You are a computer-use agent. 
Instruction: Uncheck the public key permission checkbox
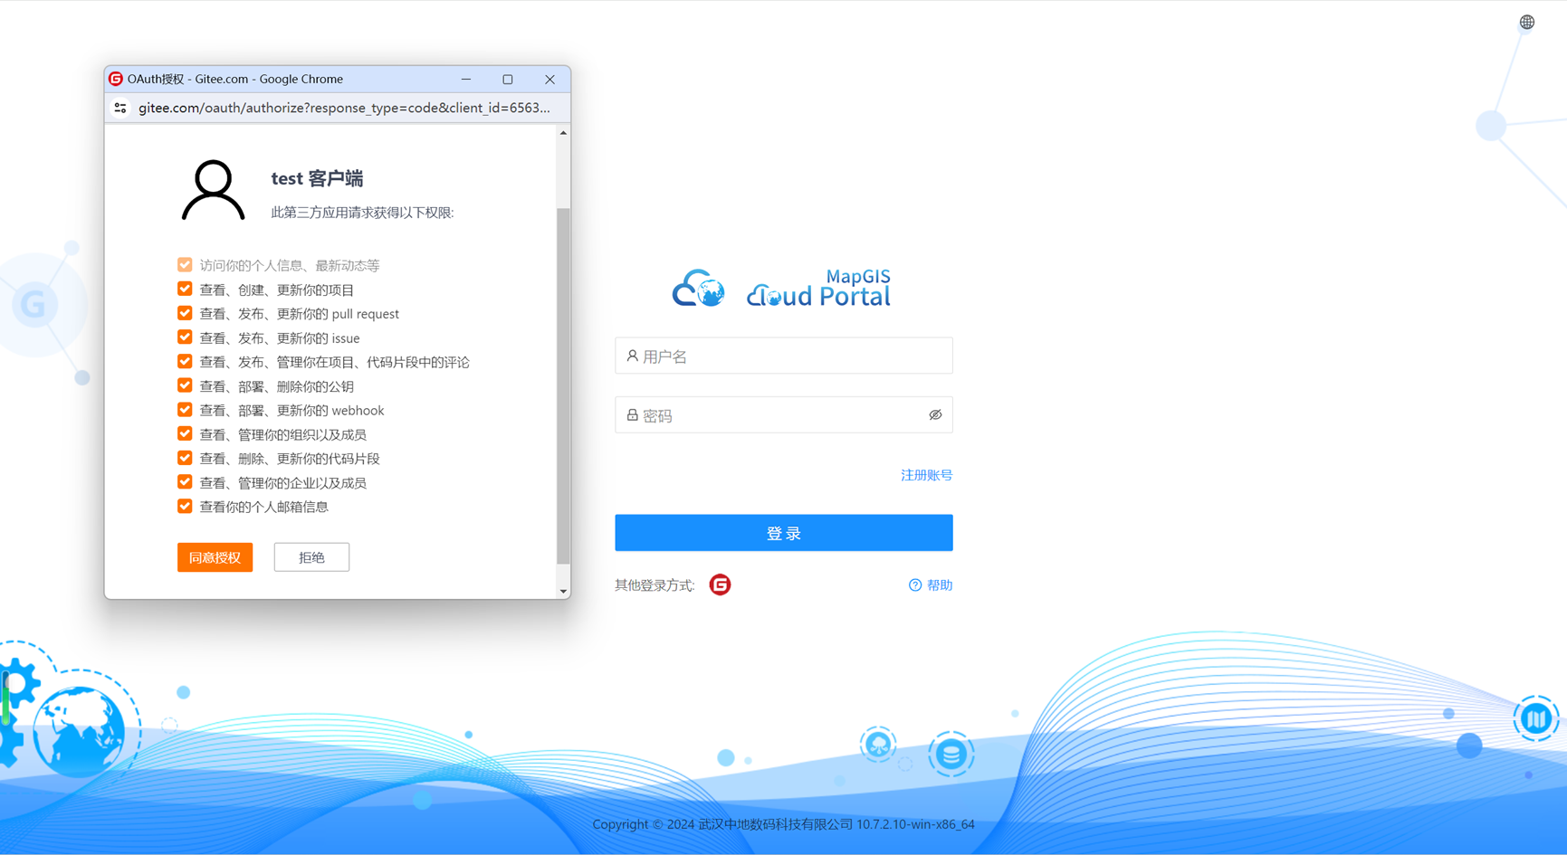tap(185, 385)
